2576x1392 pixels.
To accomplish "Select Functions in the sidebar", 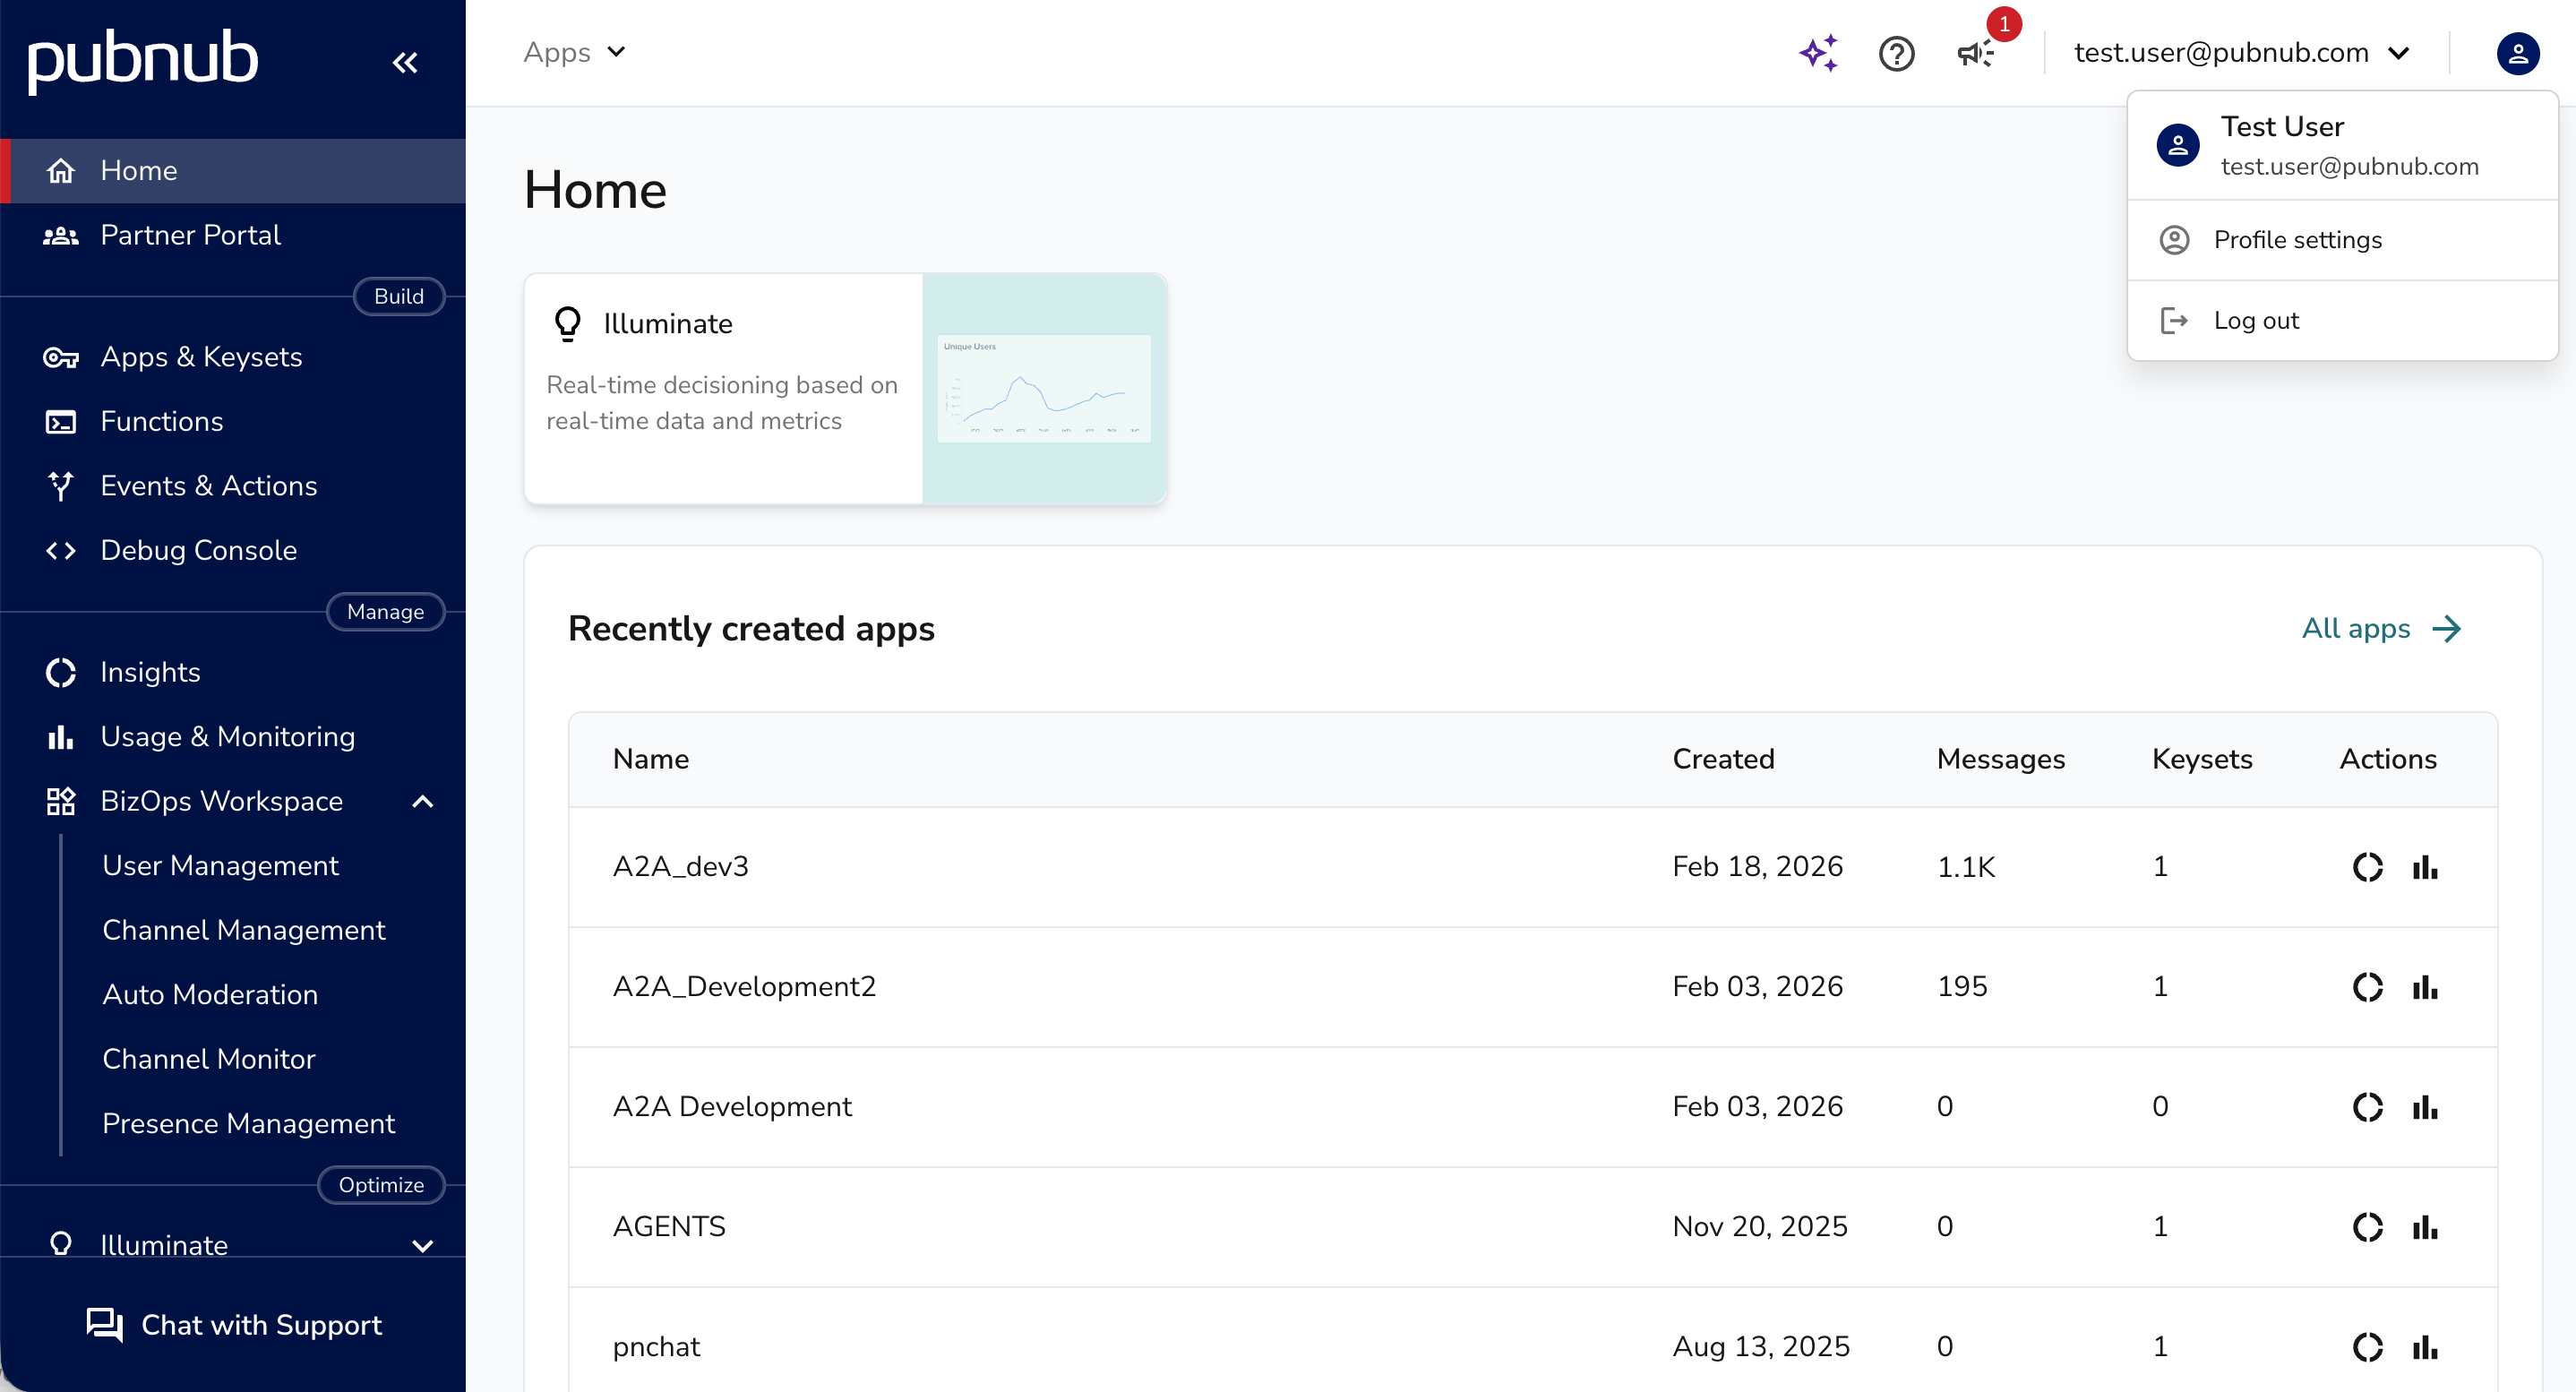I will pyautogui.click(x=161, y=421).
